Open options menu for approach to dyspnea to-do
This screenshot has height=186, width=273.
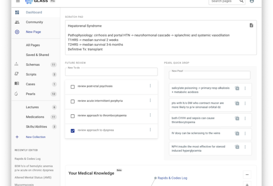coord(150,130)
